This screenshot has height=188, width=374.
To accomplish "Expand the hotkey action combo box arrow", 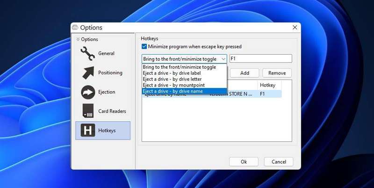I will click(x=223, y=59).
